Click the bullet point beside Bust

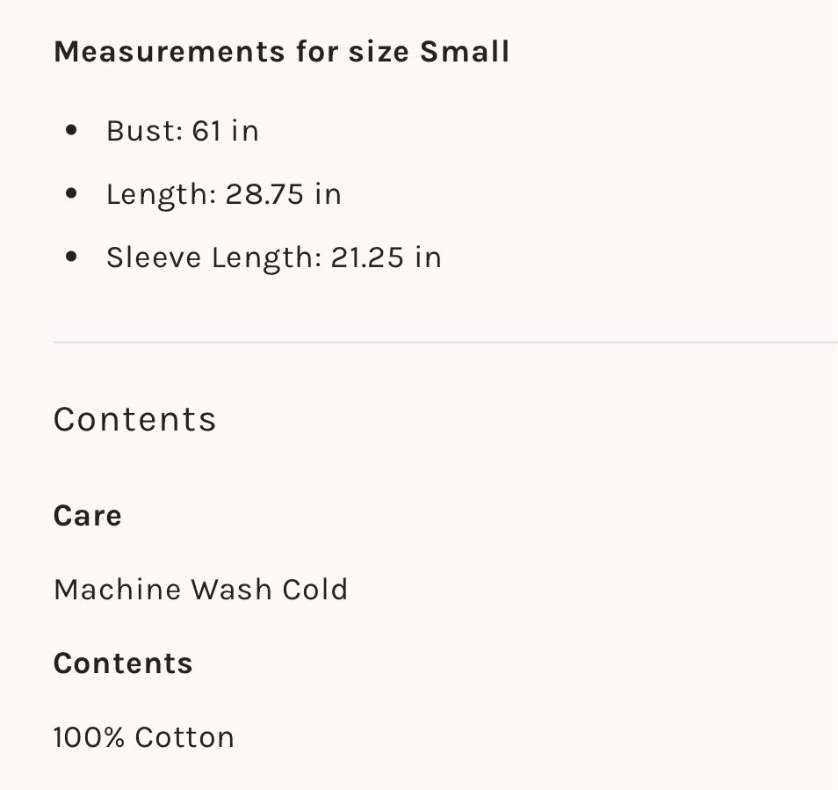click(72, 131)
